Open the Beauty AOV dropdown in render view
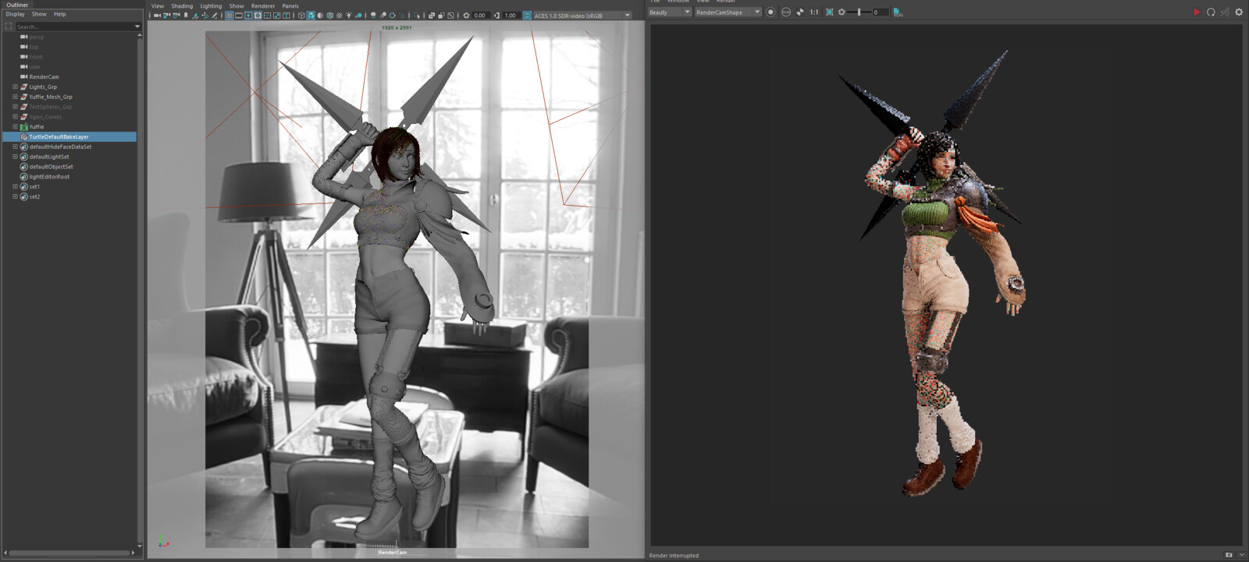1249x562 pixels. 670,12
